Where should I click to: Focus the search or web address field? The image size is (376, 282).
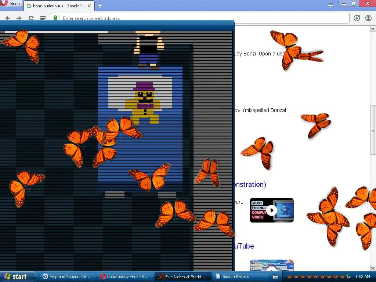tap(199, 18)
